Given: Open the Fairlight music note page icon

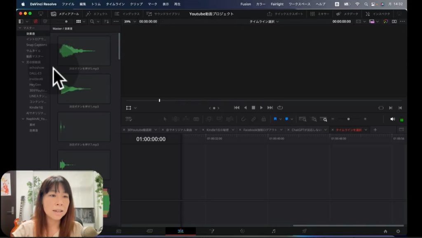Looking at the screenshot, I should coord(273,231).
